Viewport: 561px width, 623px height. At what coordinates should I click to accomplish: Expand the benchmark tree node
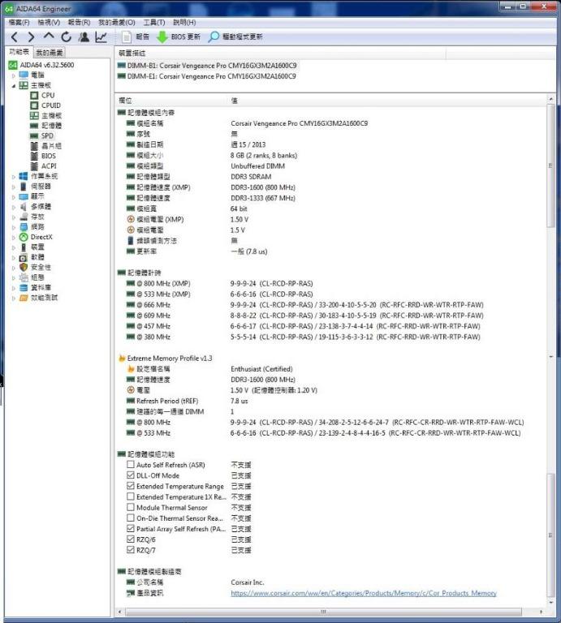coord(14,298)
